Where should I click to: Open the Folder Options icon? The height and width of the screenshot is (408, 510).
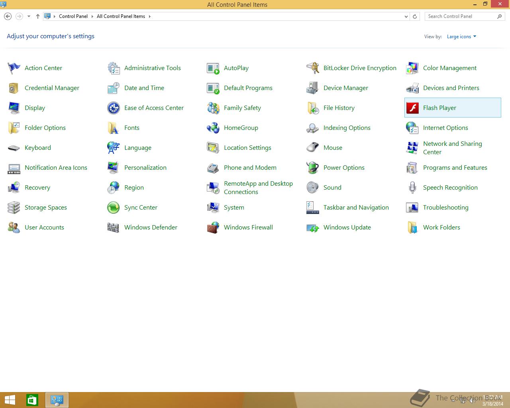14,128
